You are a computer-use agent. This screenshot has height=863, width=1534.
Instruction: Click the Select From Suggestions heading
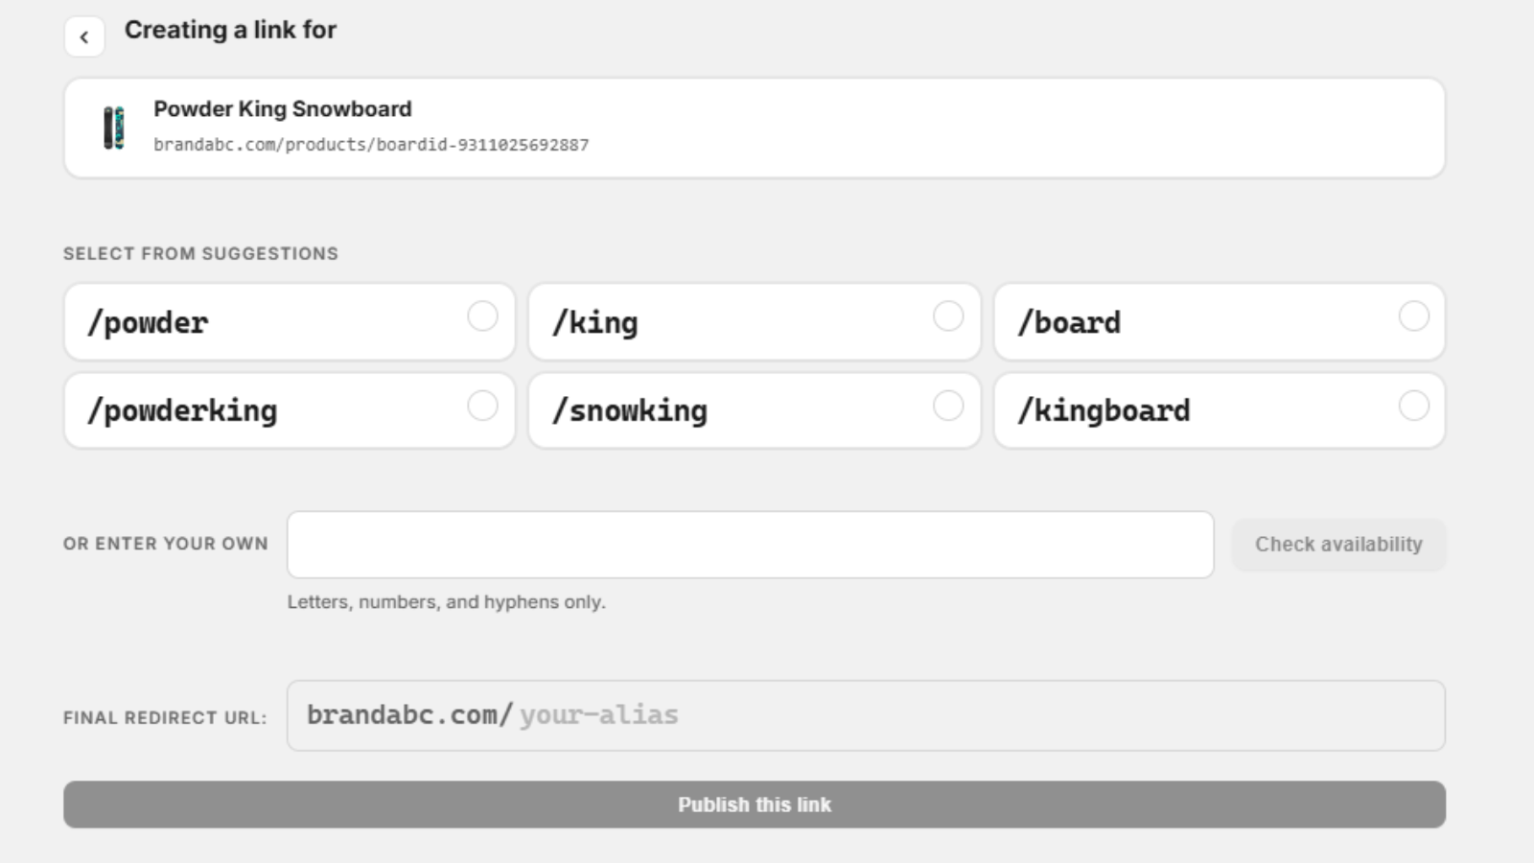200,254
